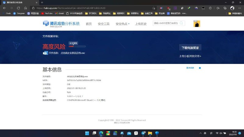Click the magnifier search icon in MD5 box
The height and width of the screenshot is (137, 244).
(x=181, y=23)
